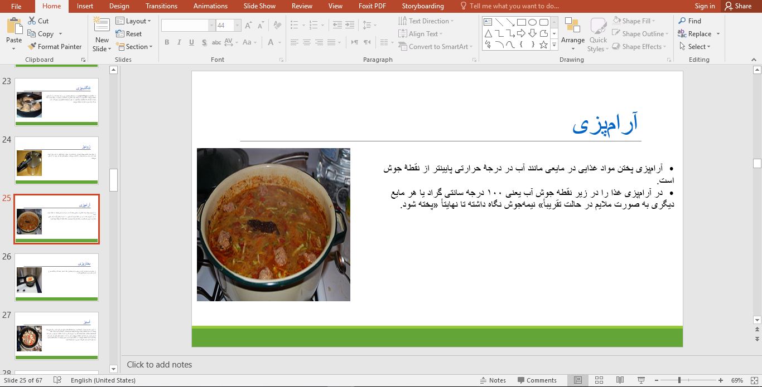The image size is (762, 387).
Task: Choose the Isosceles Triangle shape
Action: click(x=488, y=33)
